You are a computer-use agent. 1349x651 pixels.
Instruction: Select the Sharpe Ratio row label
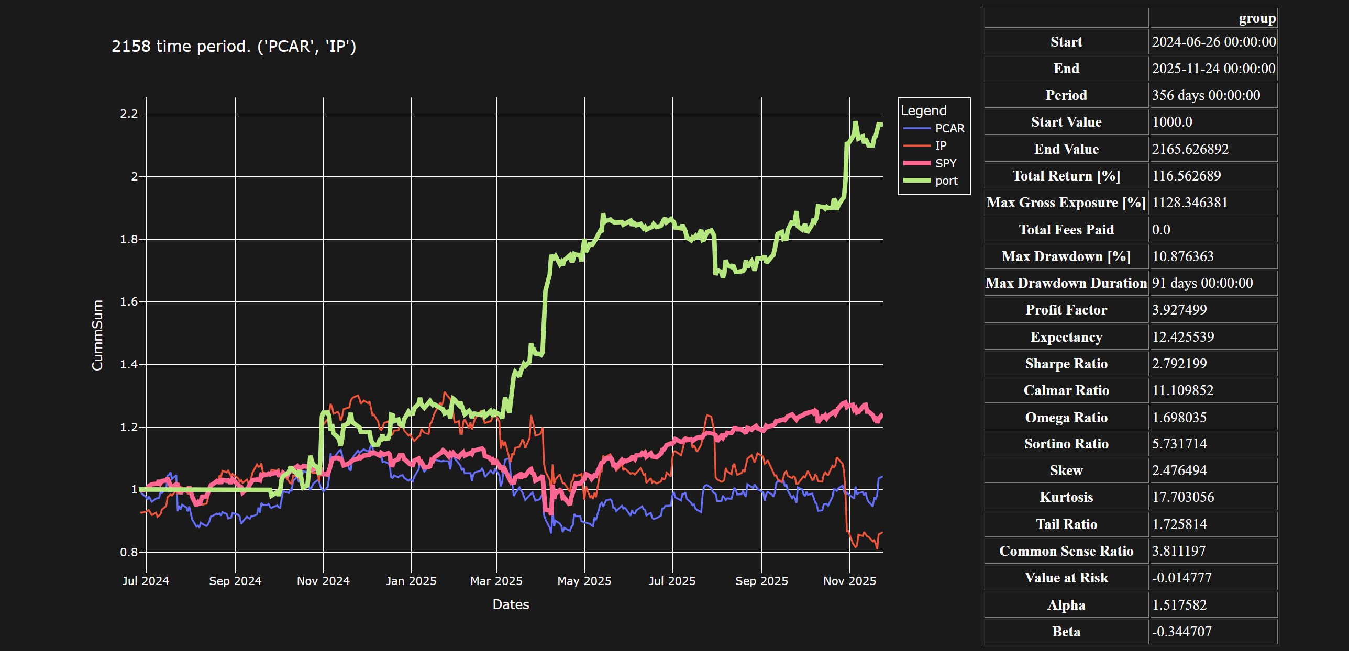pos(1066,364)
